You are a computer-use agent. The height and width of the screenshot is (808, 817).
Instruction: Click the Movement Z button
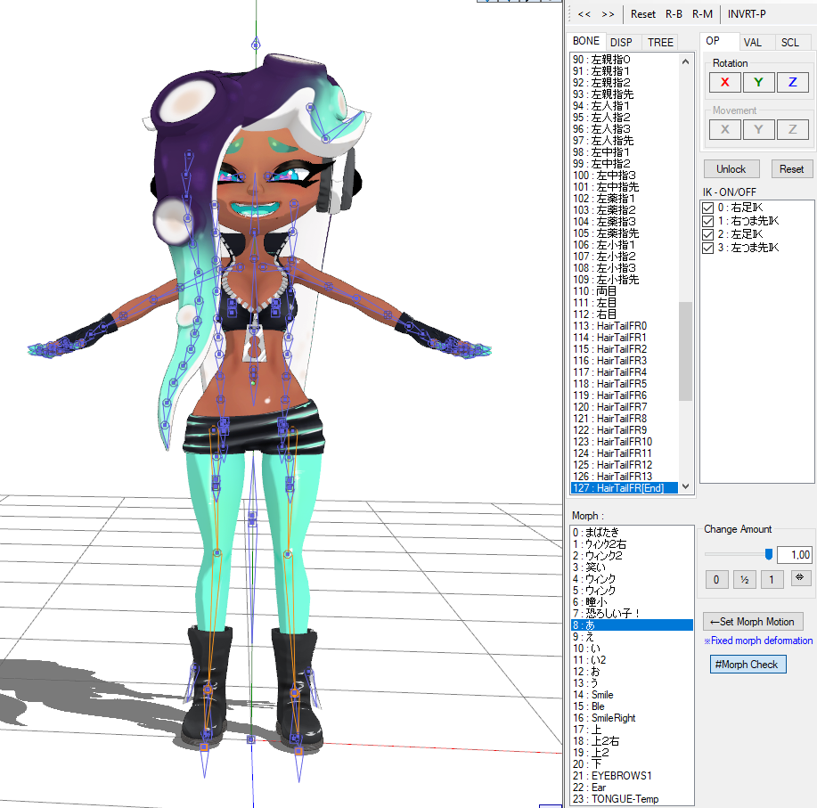793,129
